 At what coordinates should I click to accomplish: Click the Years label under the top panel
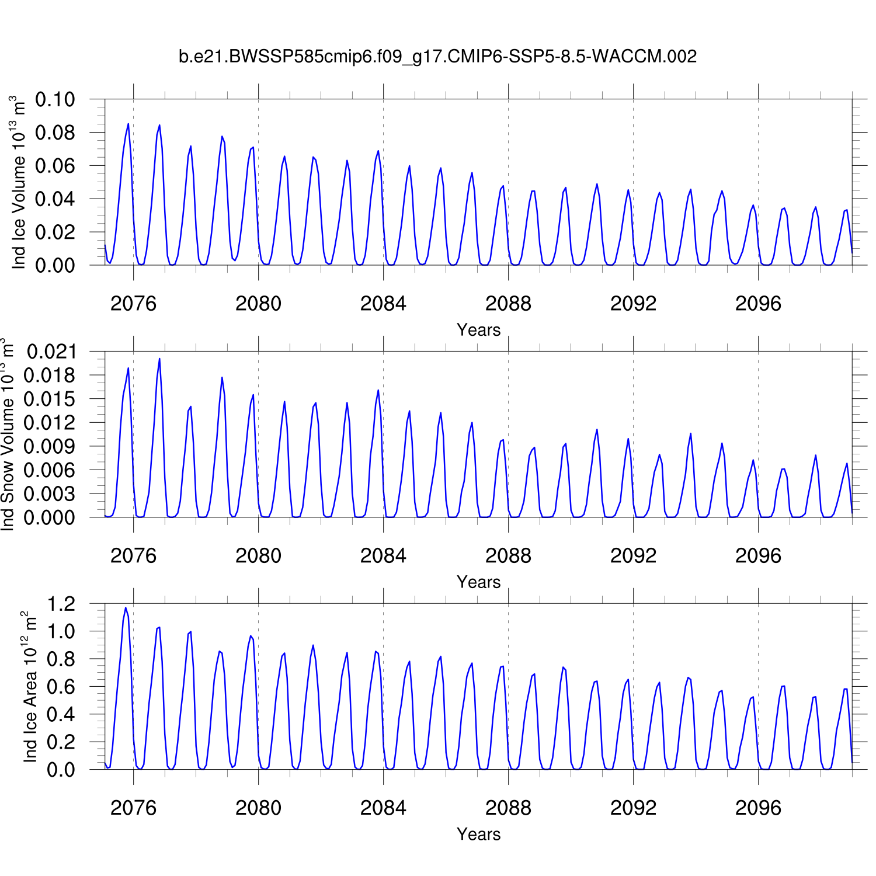(x=478, y=330)
